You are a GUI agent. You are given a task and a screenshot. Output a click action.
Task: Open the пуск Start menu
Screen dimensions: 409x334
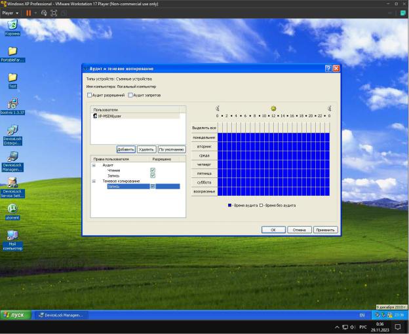click(x=16, y=315)
